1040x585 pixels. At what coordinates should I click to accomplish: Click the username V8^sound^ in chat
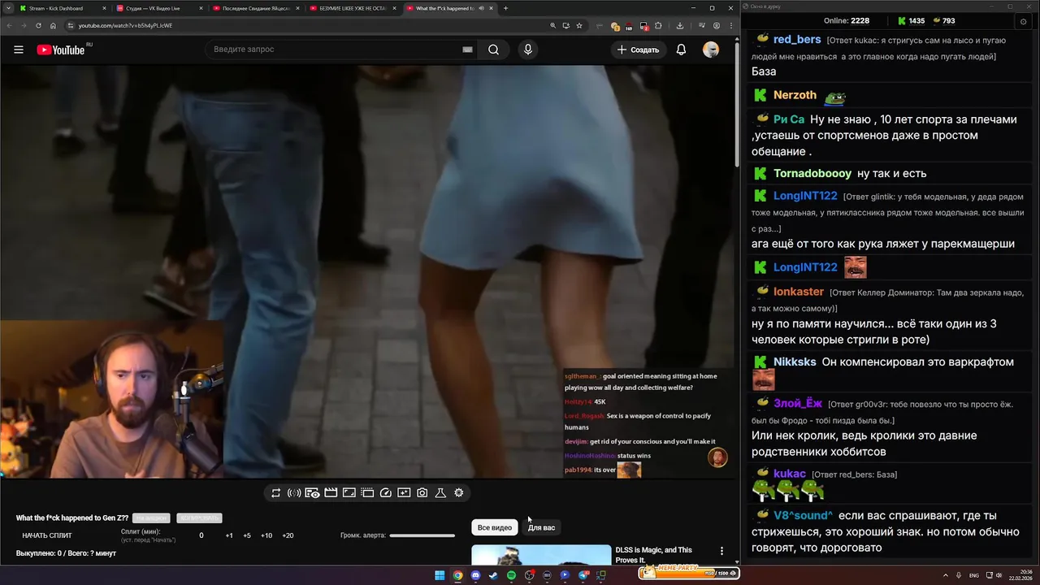coord(803,516)
